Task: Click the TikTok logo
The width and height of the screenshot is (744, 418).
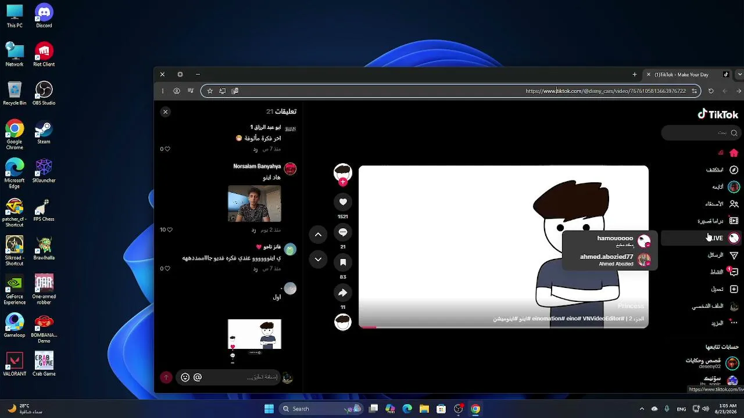Action: pos(718,114)
